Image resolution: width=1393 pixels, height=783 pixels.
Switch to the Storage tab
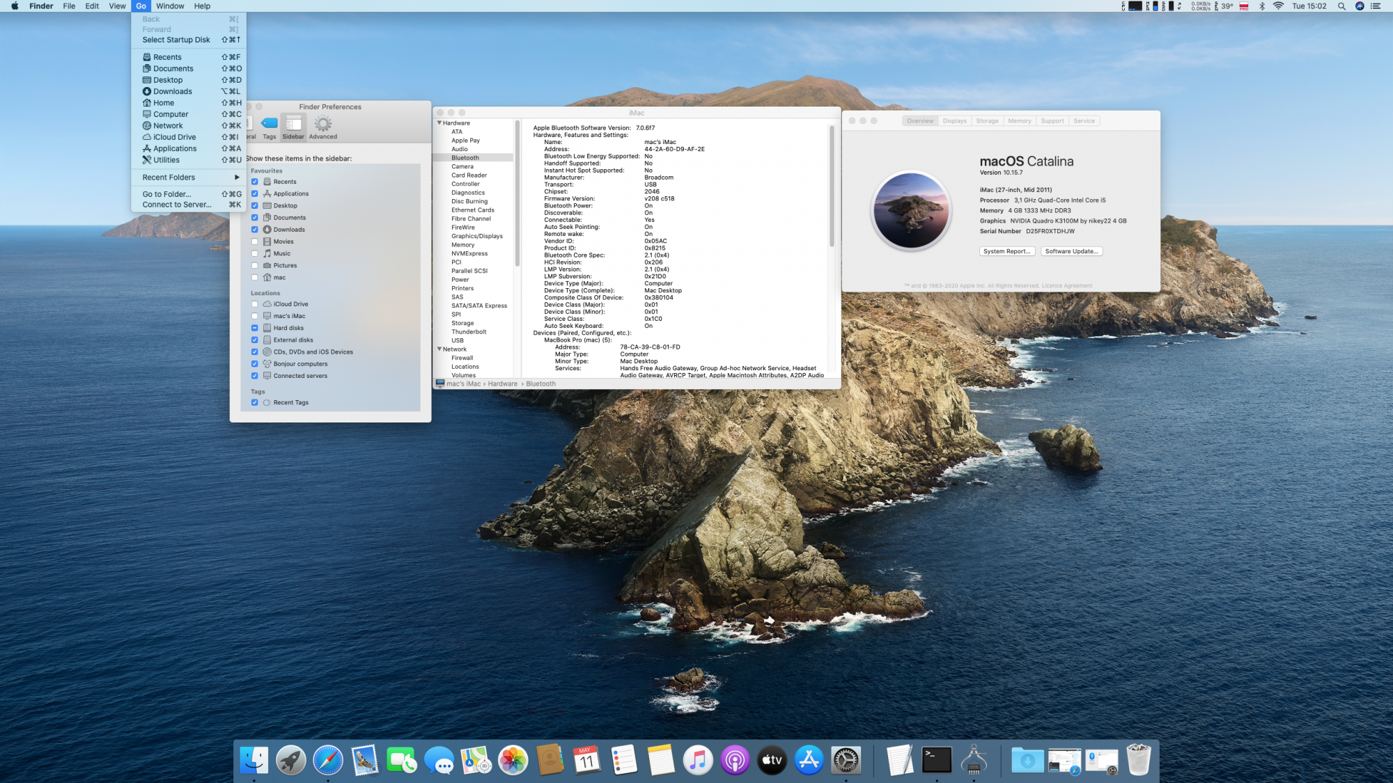(987, 121)
